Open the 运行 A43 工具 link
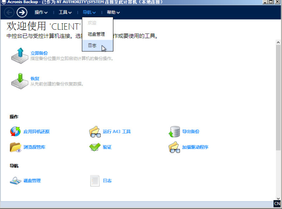282x209 pixels. click(117, 131)
